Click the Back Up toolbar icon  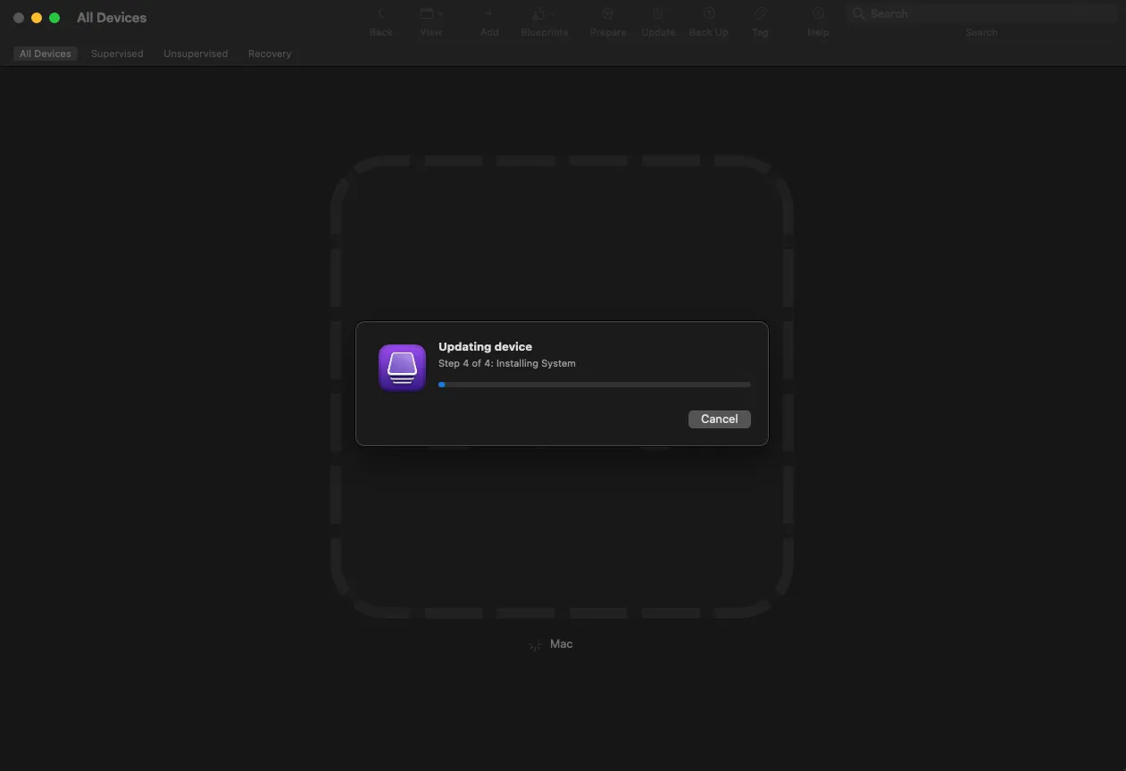[708, 14]
